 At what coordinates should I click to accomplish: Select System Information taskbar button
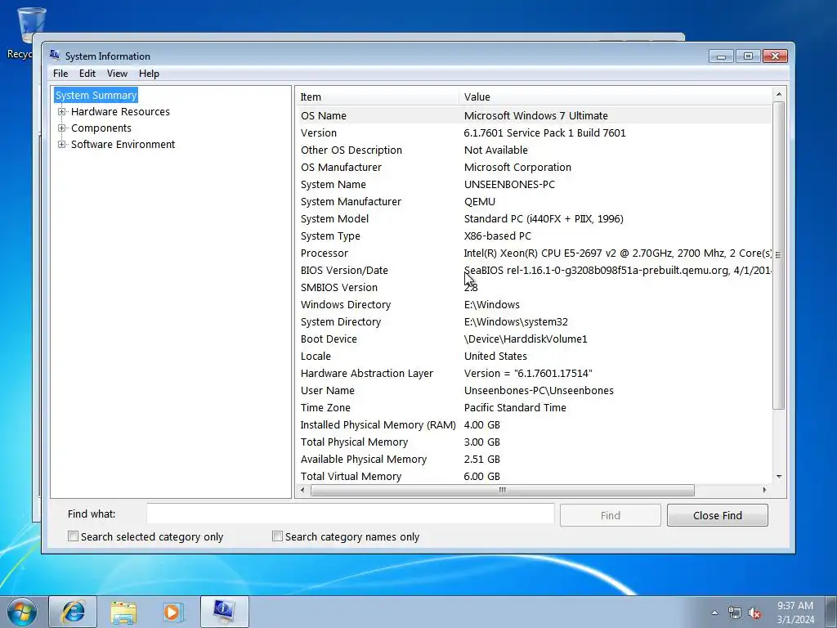point(224,612)
